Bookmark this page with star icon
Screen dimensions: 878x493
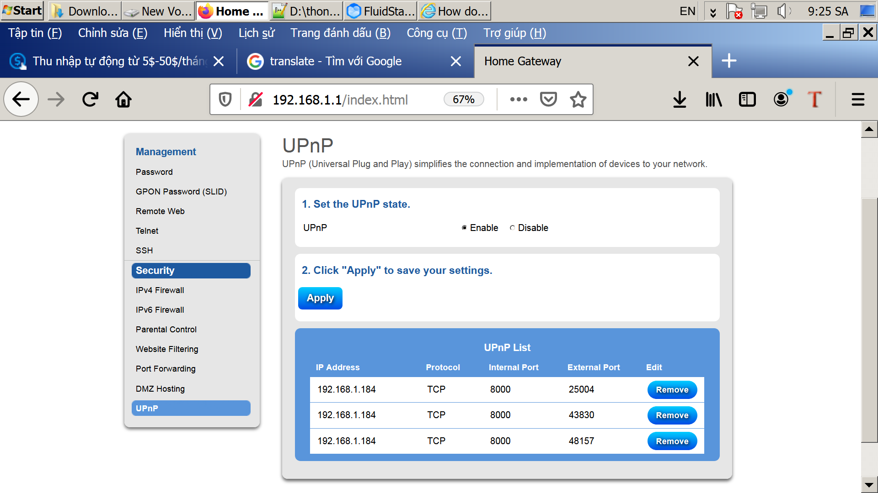click(578, 100)
